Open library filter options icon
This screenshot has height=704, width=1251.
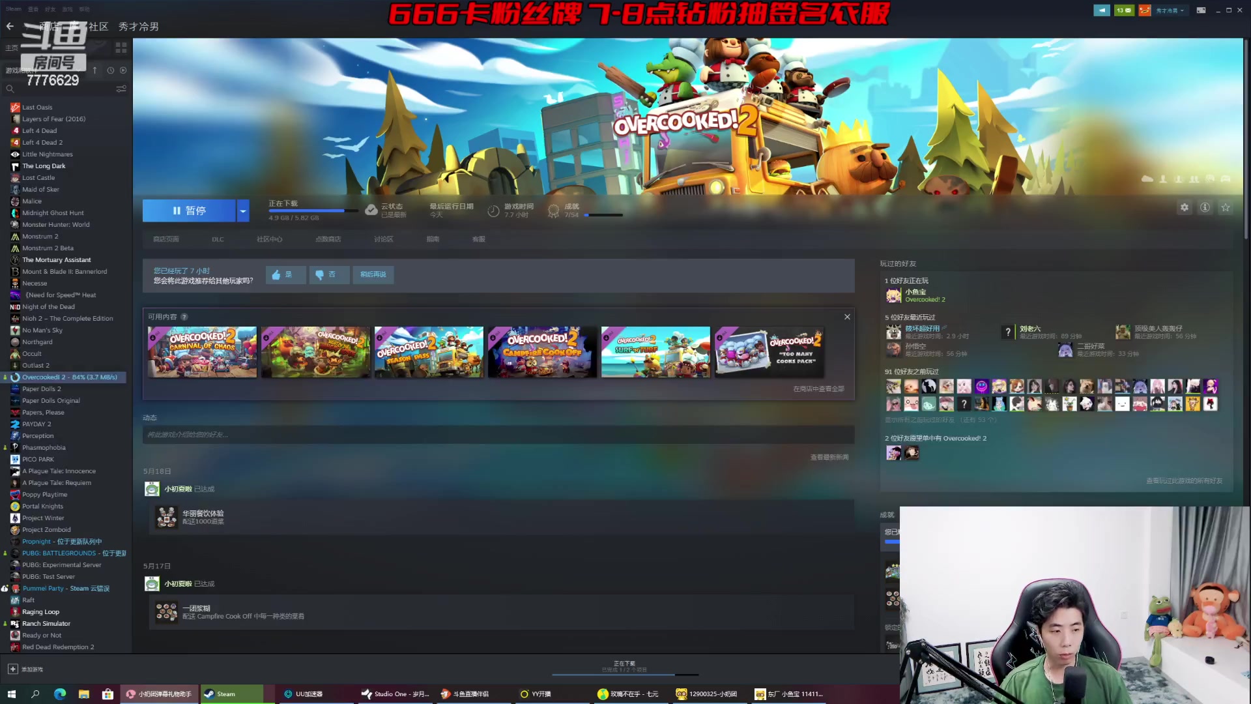pyautogui.click(x=121, y=89)
